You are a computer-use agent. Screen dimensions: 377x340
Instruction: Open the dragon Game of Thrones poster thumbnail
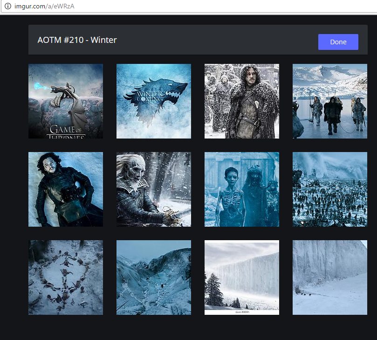(x=66, y=101)
